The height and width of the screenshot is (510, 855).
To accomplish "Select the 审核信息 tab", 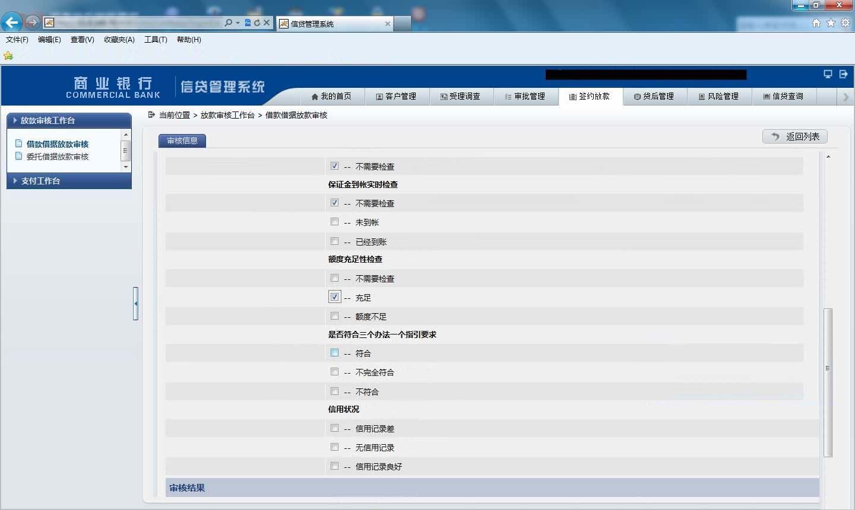I will coord(182,141).
